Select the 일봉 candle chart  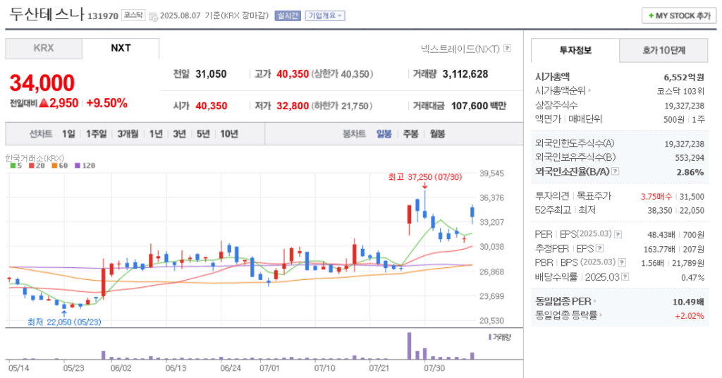(384, 134)
